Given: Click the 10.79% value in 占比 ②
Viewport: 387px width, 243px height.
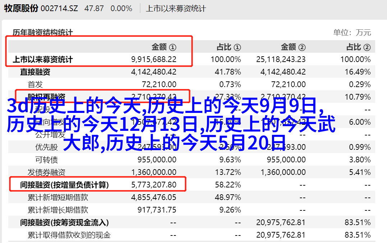Looking at the screenshot, I should click(x=358, y=97).
